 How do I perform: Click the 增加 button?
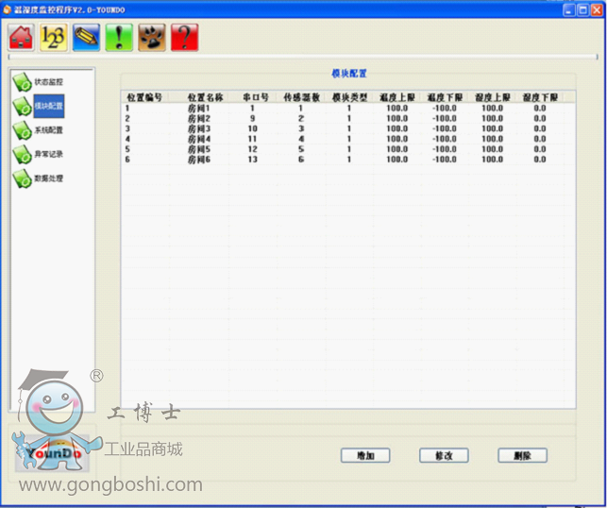click(x=364, y=455)
